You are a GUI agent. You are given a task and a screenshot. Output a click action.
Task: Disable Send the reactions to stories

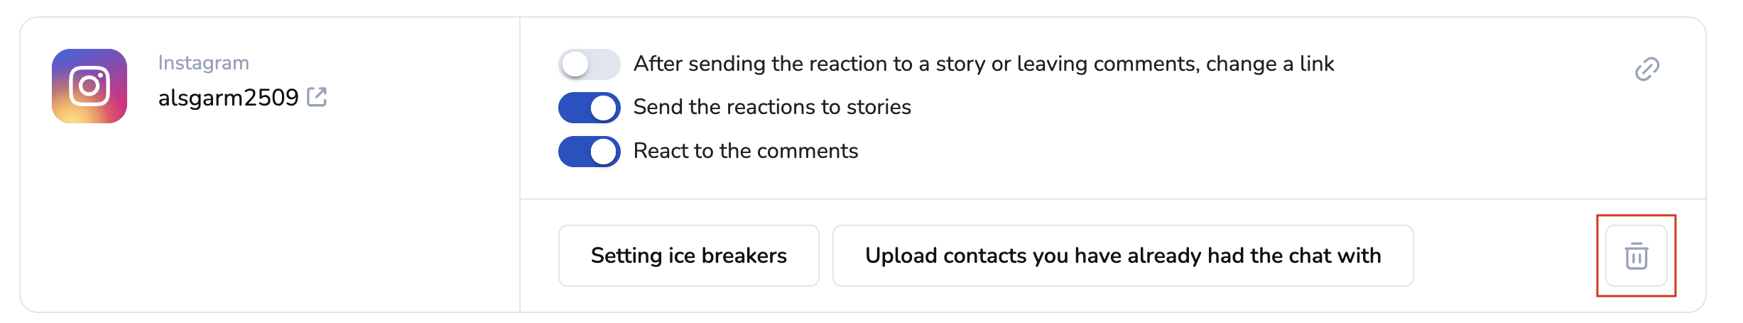tap(589, 108)
